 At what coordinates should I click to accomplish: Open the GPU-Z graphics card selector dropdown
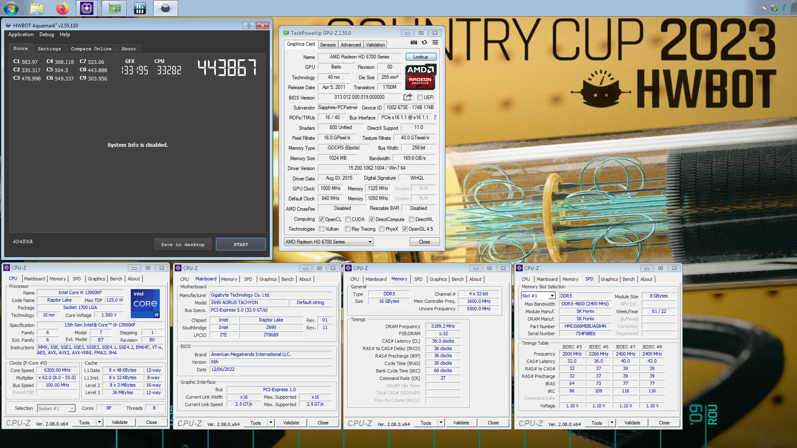pyautogui.click(x=328, y=242)
